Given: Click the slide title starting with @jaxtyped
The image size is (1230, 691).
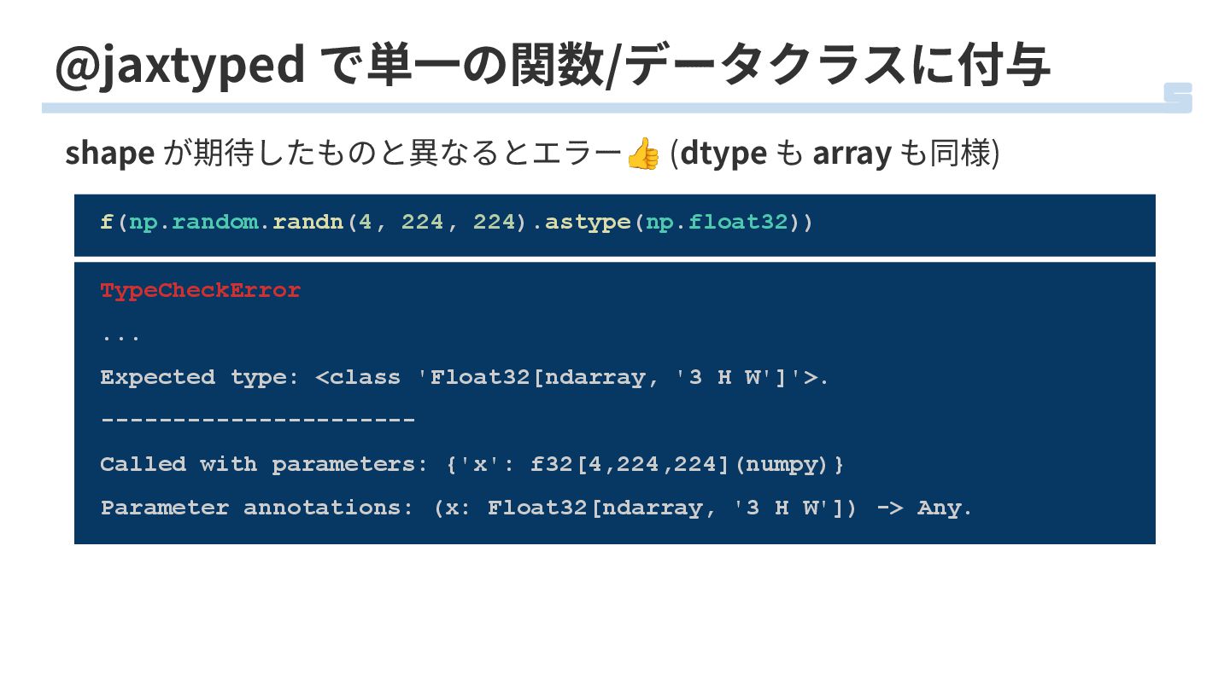Looking at the screenshot, I should (552, 66).
